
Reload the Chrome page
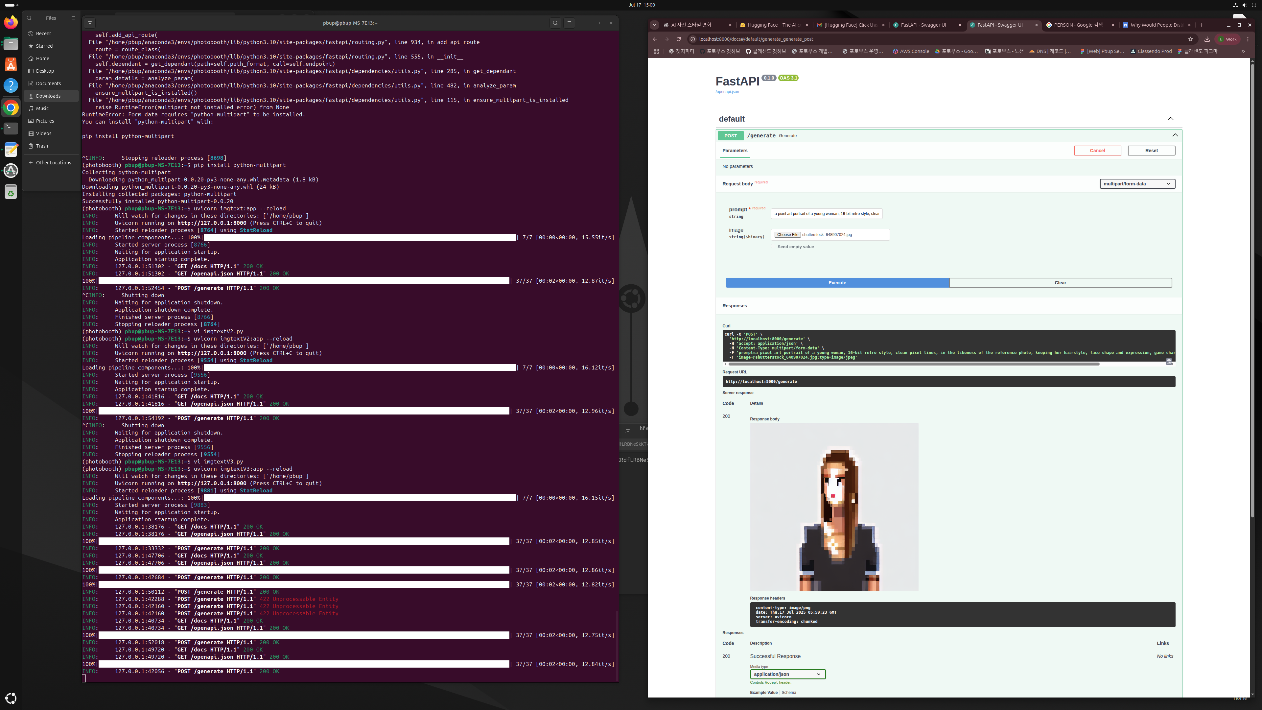pyautogui.click(x=679, y=39)
